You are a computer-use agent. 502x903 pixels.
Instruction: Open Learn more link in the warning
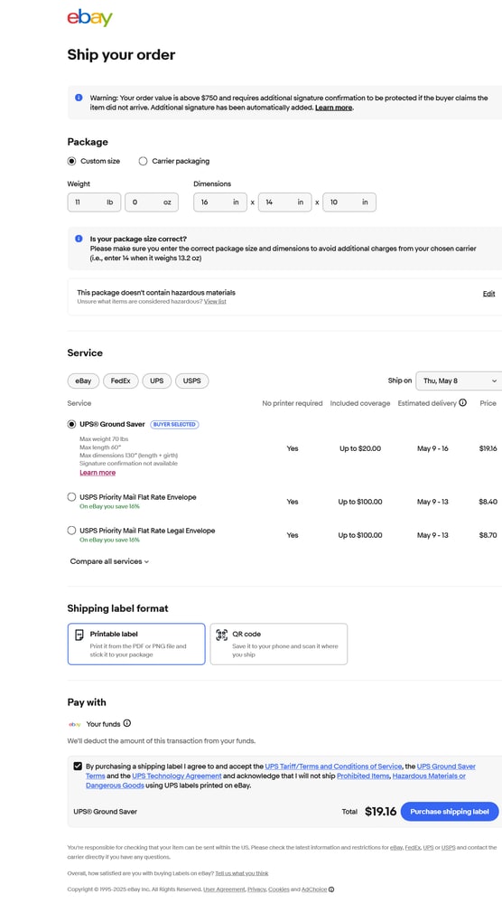[333, 108]
